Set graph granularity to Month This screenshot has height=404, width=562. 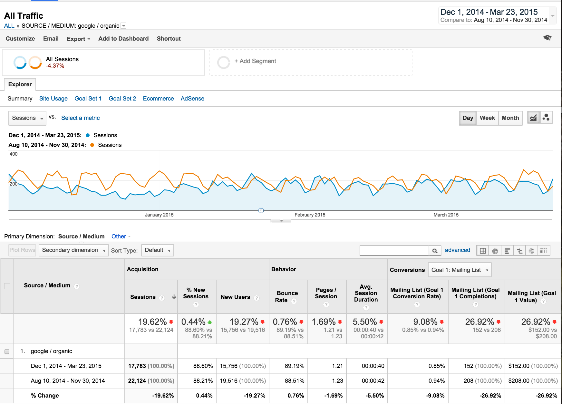510,118
